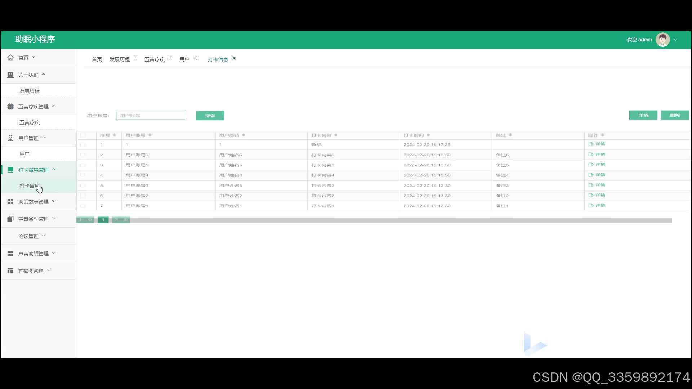This screenshot has height=389, width=692.
Task: Expand the 论坛管理 menu
Action: [44, 236]
